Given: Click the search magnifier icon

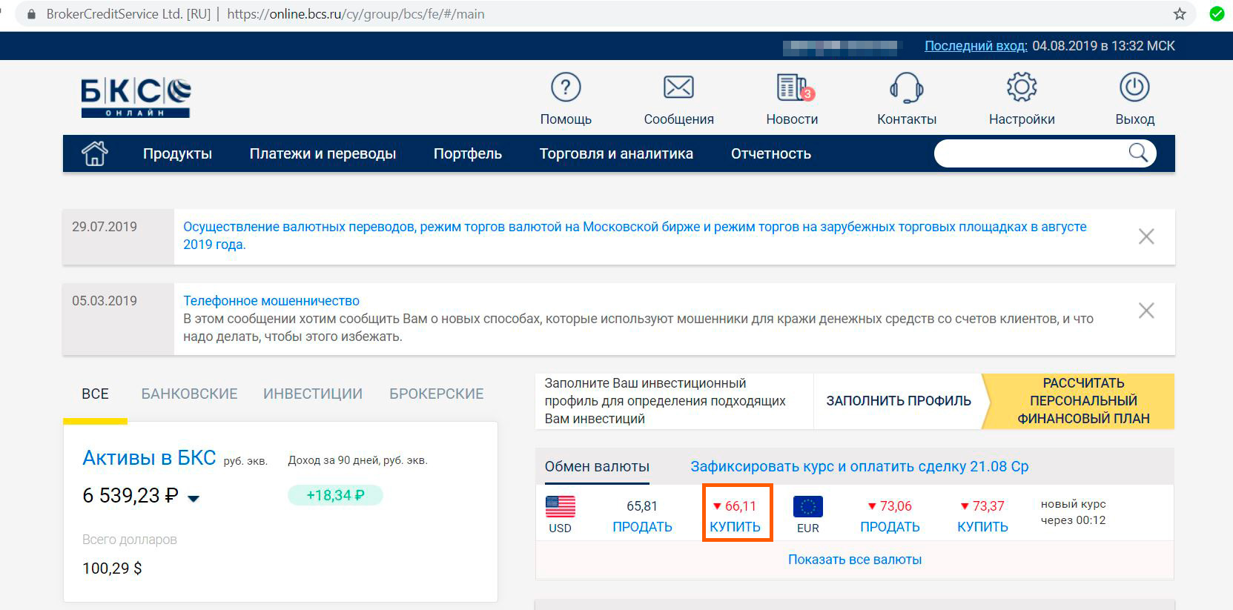Looking at the screenshot, I should (x=1138, y=153).
